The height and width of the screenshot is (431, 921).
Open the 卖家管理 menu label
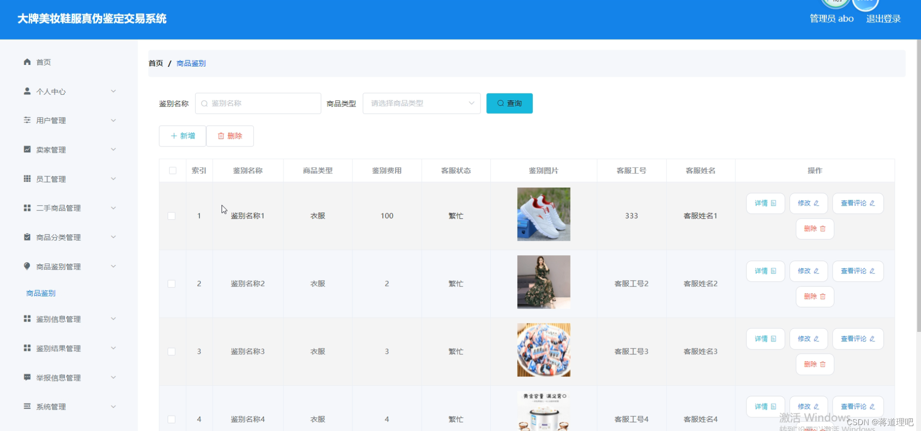[51, 150]
